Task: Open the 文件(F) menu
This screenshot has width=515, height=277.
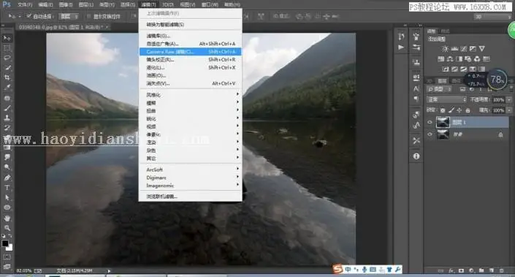Action: (25, 4)
